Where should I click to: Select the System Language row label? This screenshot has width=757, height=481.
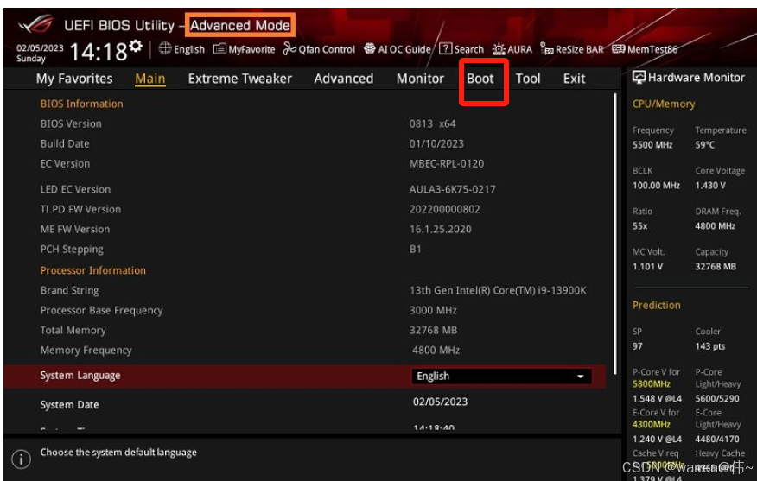80,376
